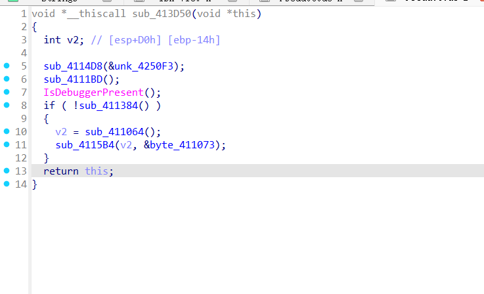
Task: Select function name sub_413D50 in the header
Action: click(162, 14)
